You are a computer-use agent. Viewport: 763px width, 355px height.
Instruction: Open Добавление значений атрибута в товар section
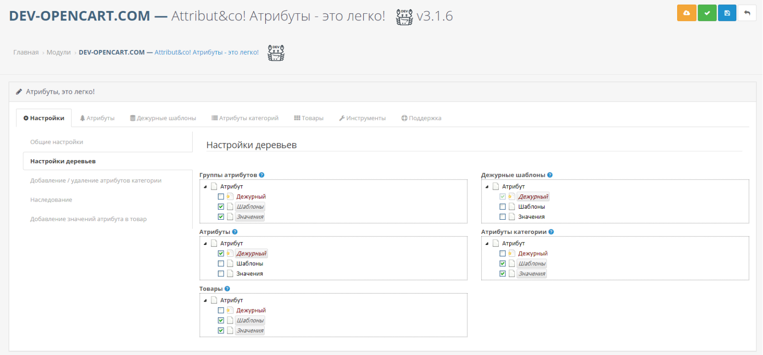coord(108,219)
